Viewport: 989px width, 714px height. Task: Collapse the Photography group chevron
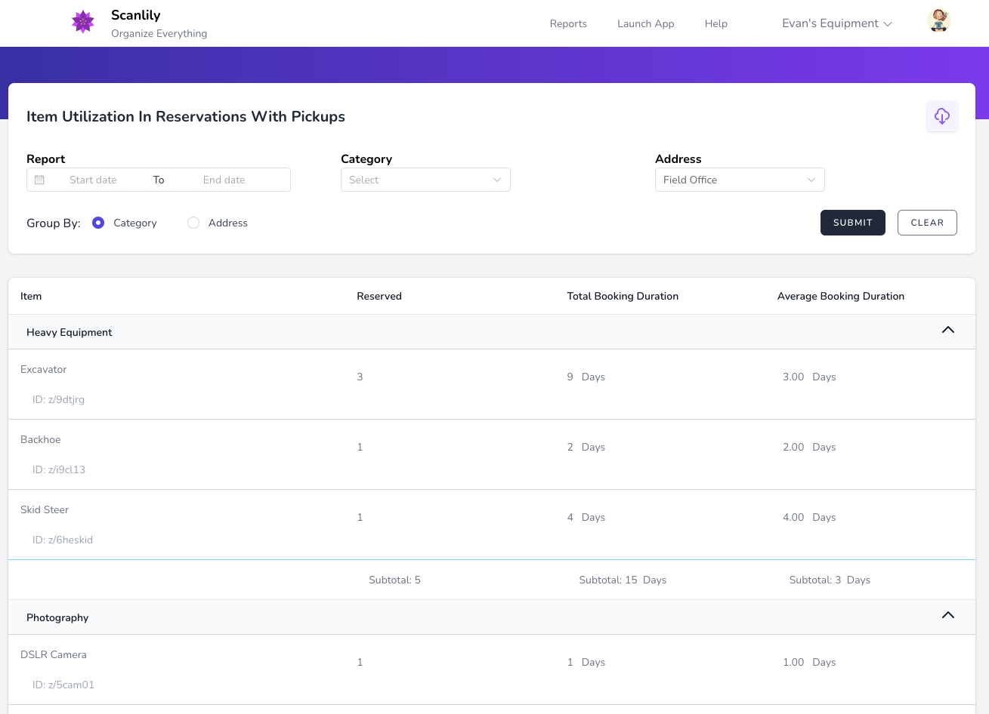point(947,616)
